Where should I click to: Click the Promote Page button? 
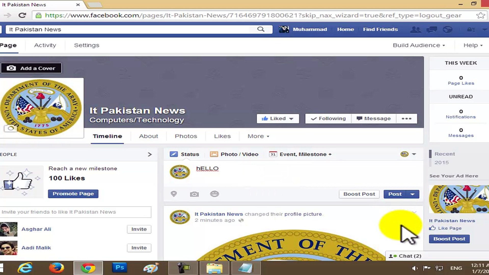tap(73, 194)
